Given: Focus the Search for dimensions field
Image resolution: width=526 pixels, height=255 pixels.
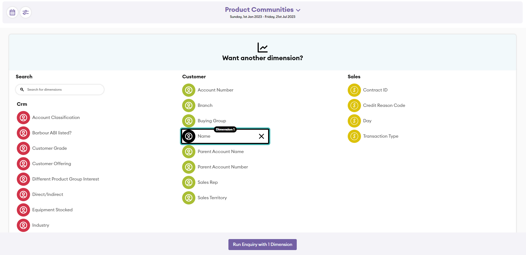Looking at the screenshot, I should point(63,90).
